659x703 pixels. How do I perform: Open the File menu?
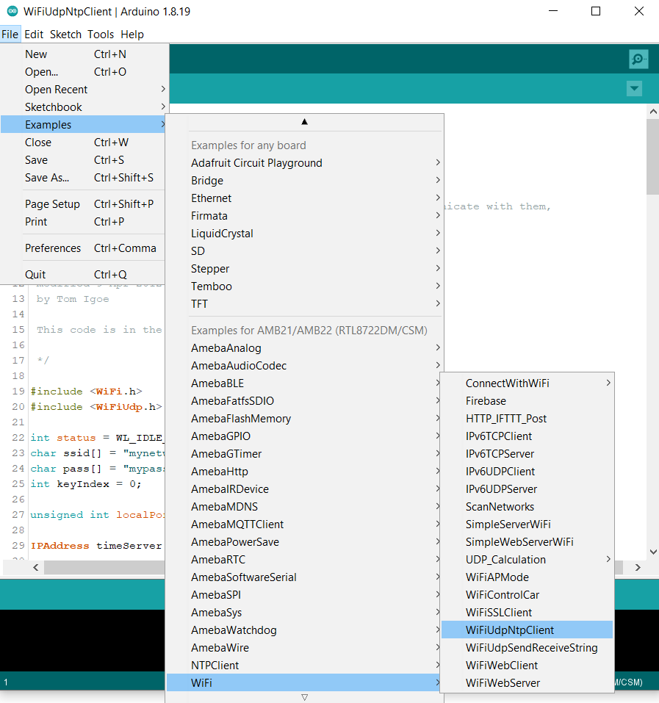[x=10, y=35]
